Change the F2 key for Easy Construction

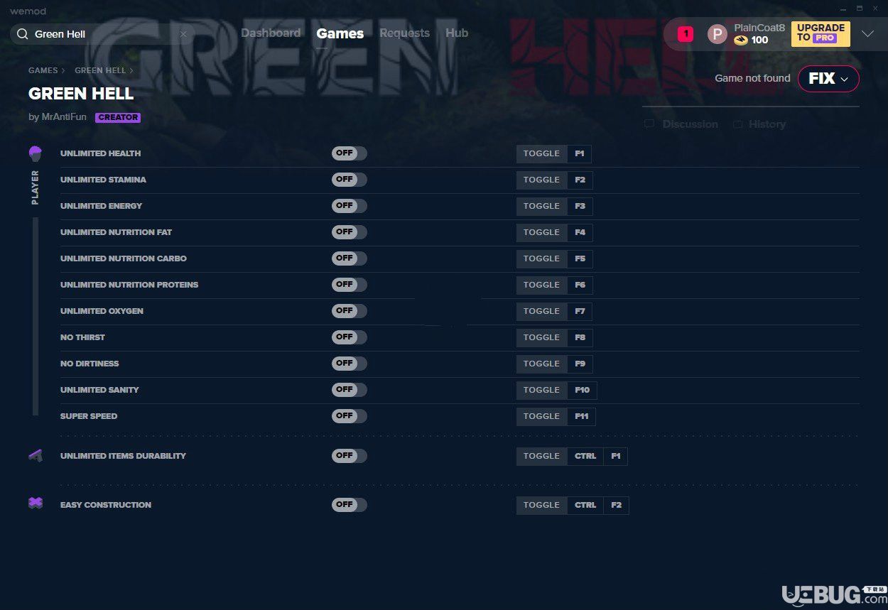tap(616, 505)
